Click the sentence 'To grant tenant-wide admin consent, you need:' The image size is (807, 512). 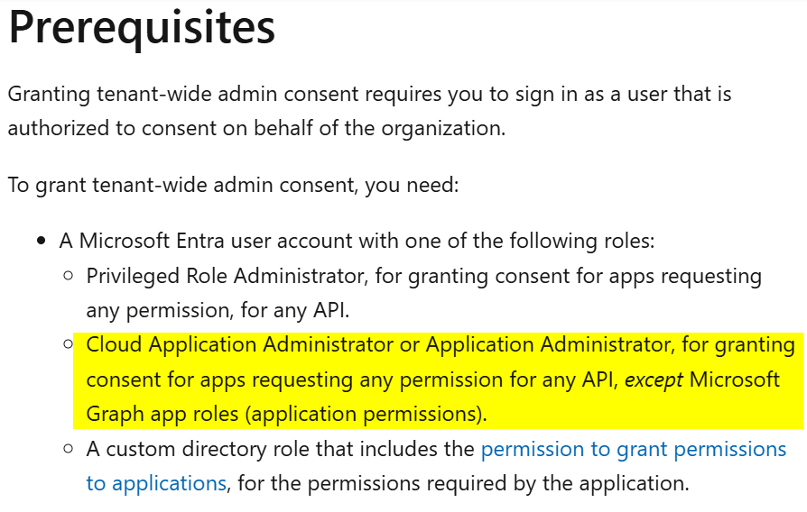coord(233,185)
